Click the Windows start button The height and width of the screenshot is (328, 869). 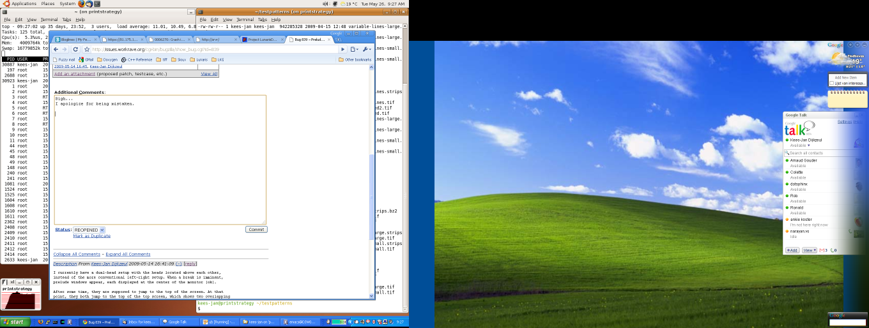[13, 322]
